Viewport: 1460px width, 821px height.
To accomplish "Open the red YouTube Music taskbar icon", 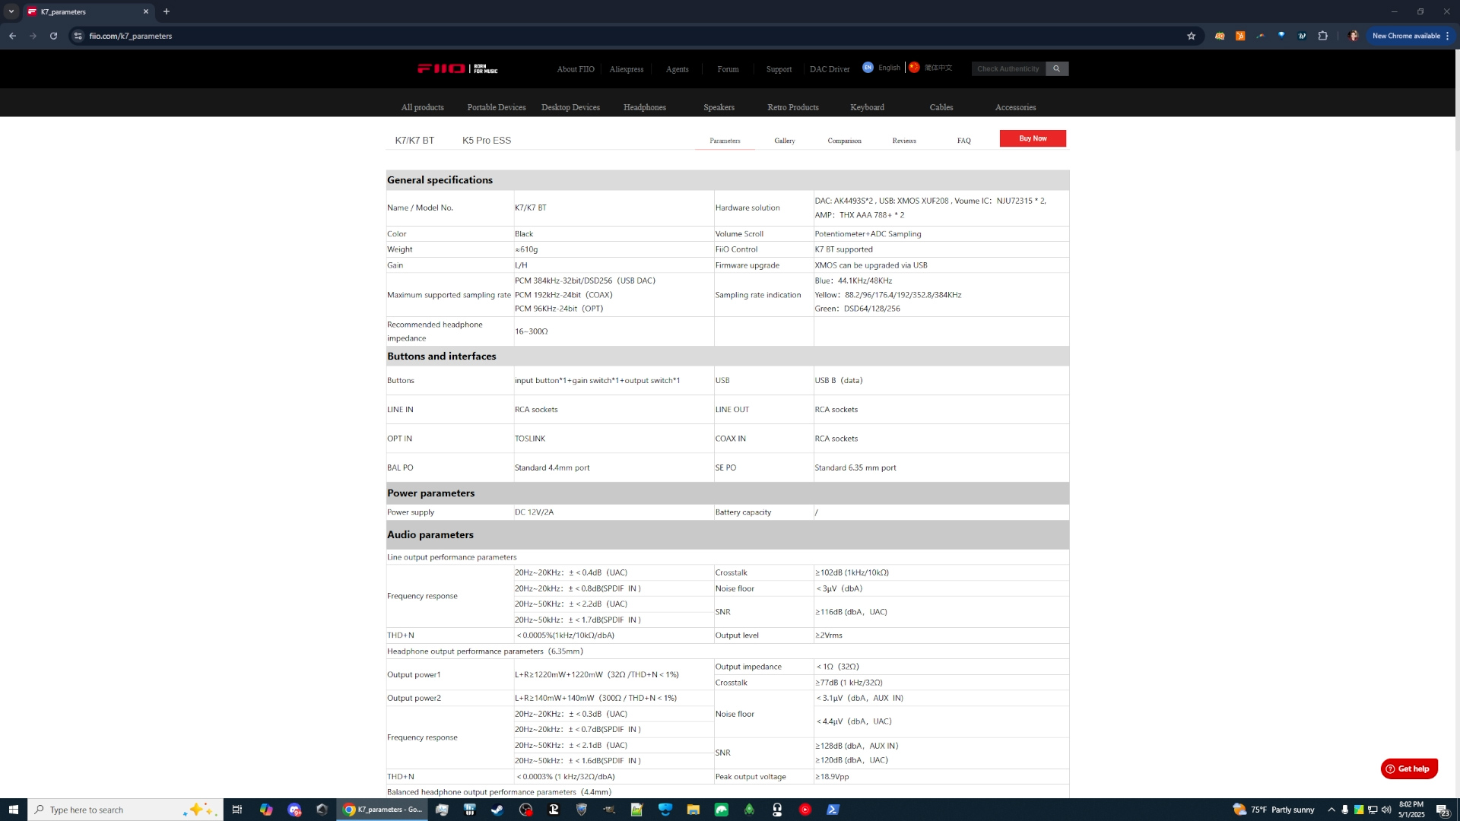I will 805,810.
